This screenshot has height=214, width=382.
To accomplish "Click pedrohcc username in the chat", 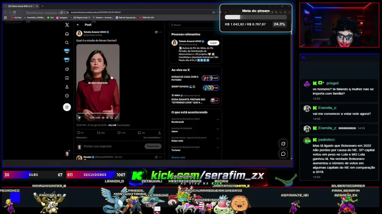I will (326, 140).
